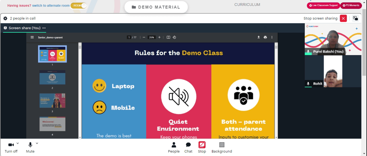
Task: Click the parent attendance group icon on slide
Action: tap(243, 95)
